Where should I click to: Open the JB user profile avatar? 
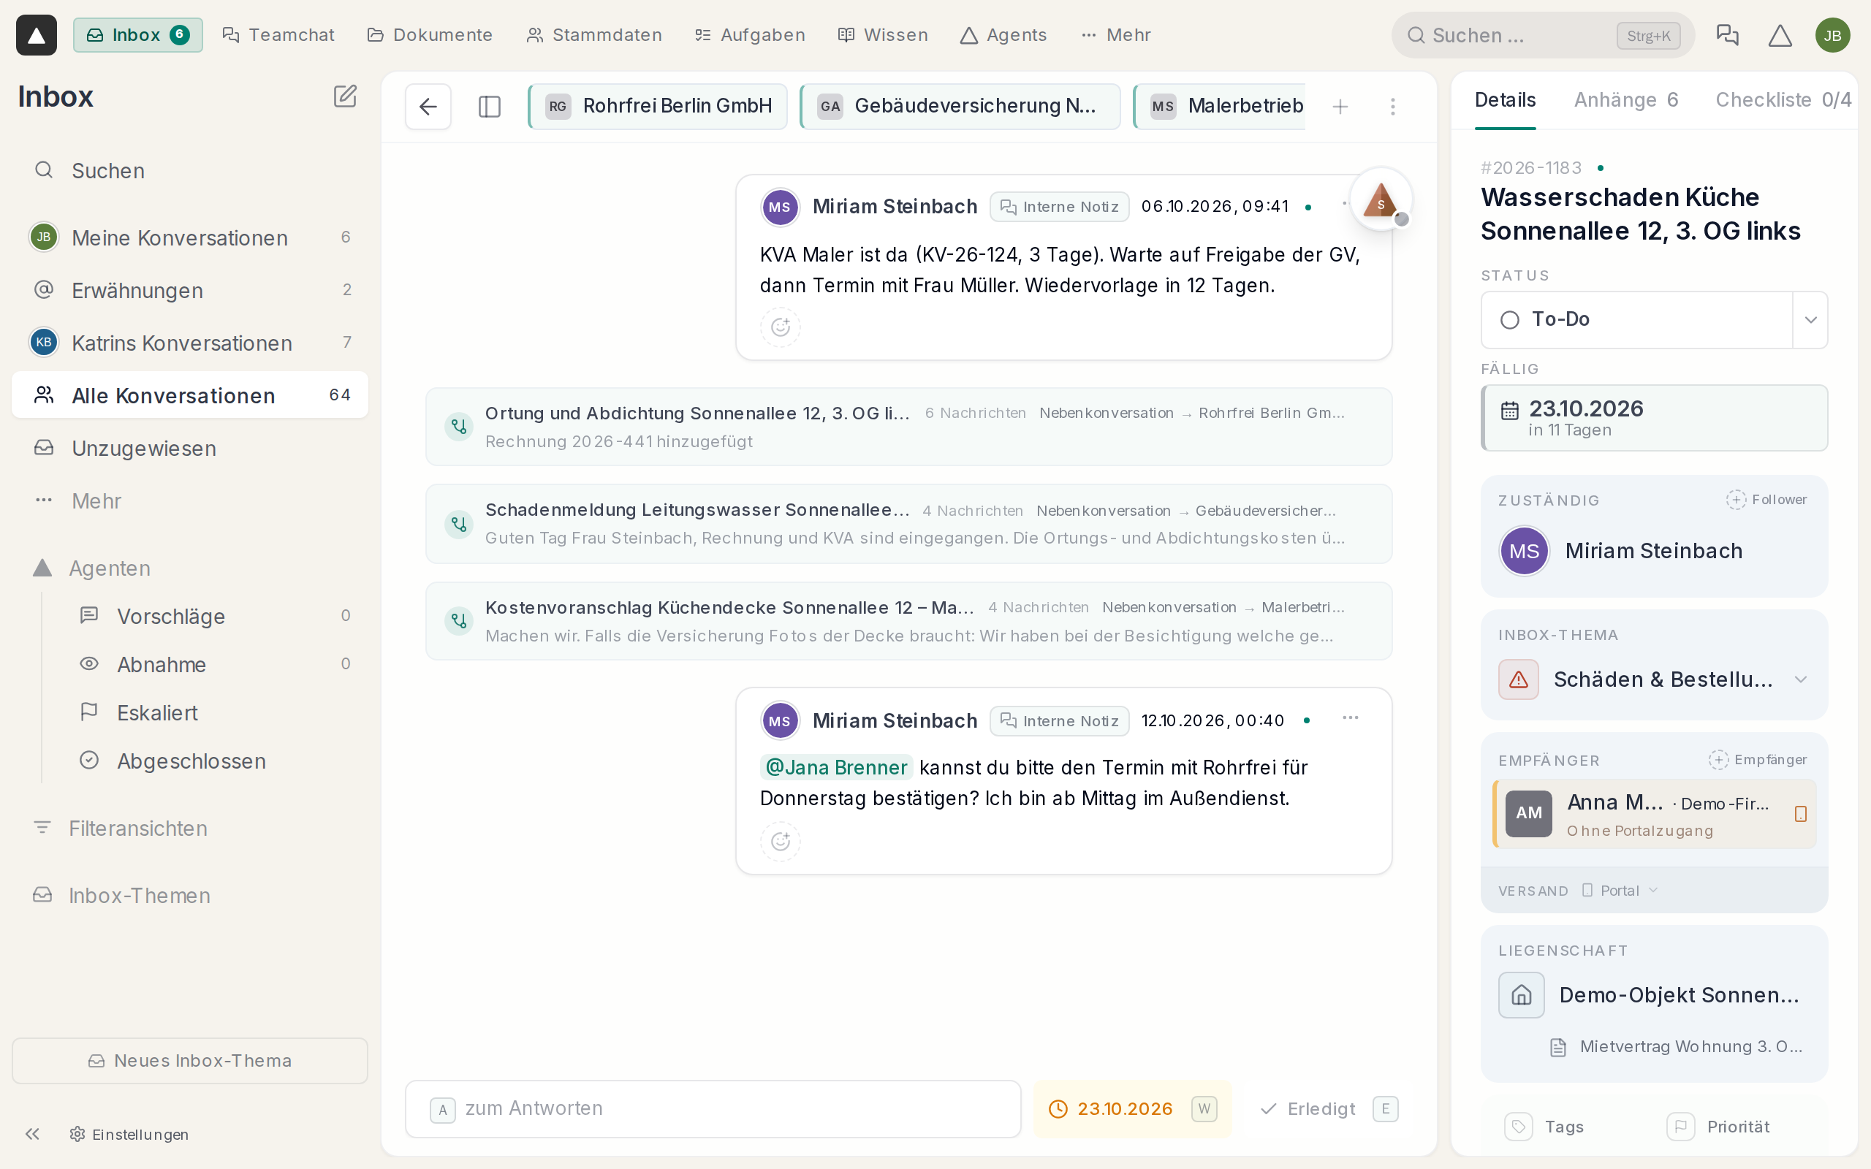click(1832, 36)
